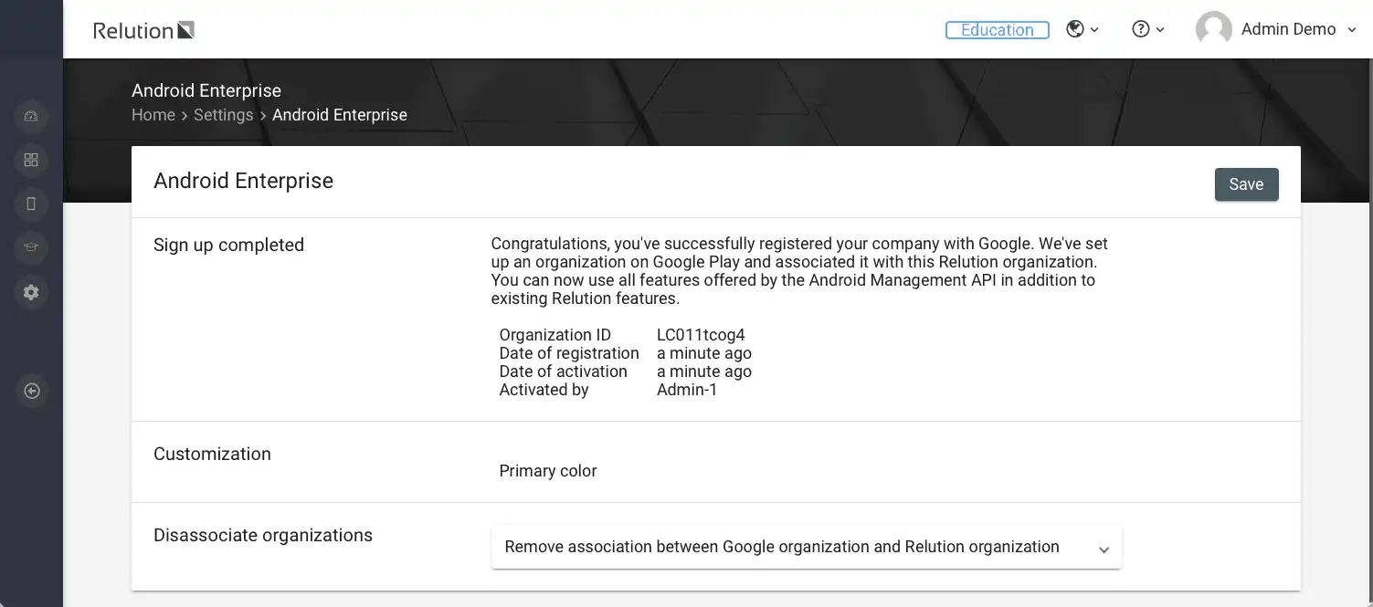Screen dimensions: 1373x607
Task: Click the globe language icon
Action: pos(1075,29)
